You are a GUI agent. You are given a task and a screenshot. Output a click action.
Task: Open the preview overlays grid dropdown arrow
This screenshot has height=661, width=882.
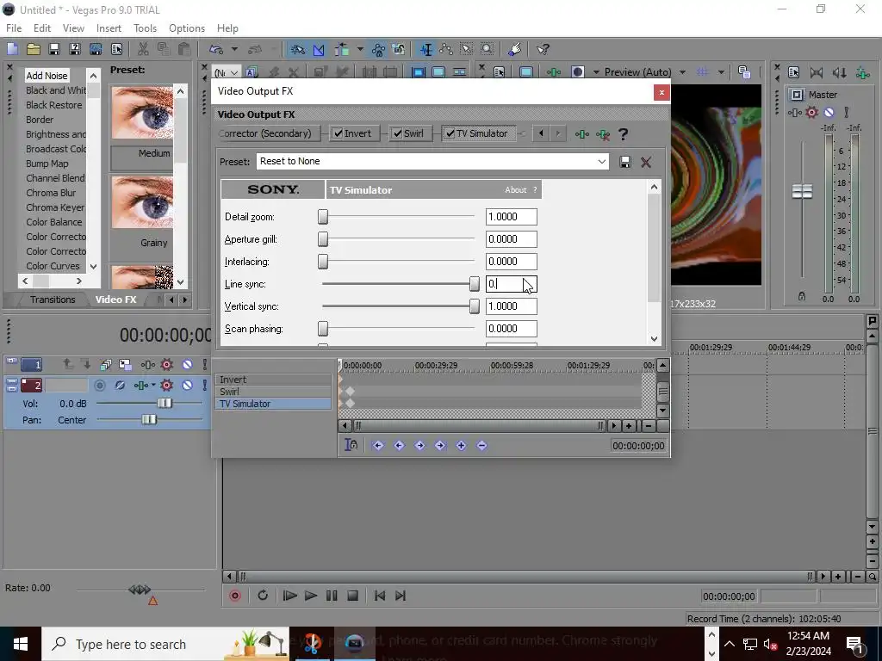click(x=721, y=72)
